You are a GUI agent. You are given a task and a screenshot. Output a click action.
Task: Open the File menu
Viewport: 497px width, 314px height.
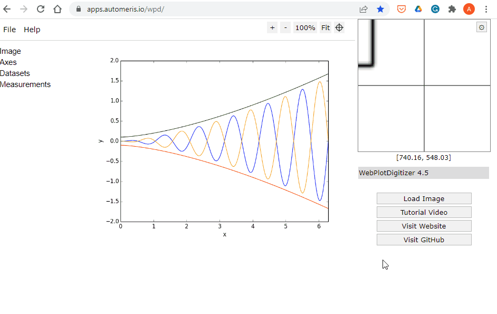point(9,30)
